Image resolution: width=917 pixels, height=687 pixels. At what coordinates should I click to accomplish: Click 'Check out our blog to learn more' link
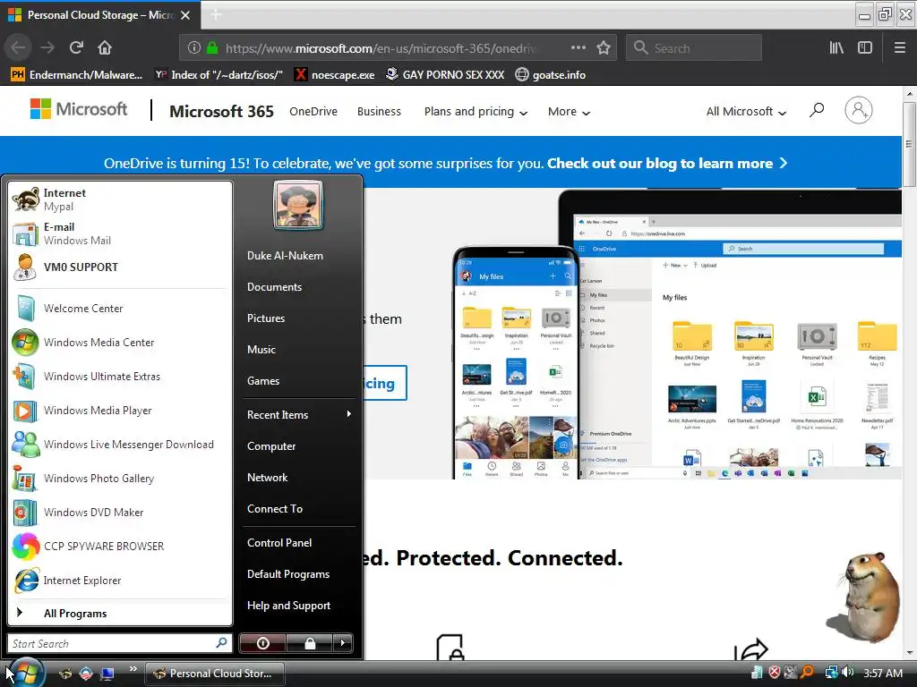coord(666,164)
